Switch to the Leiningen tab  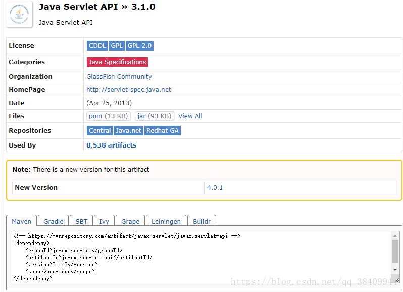(x=166, y=221)
